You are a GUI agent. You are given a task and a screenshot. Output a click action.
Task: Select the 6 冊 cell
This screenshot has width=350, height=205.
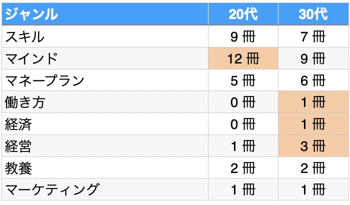pos(313,80)
